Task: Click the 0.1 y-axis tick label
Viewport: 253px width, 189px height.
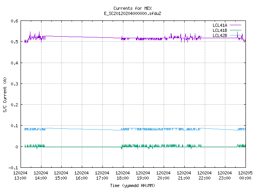Action: click(x=14, y=126)
